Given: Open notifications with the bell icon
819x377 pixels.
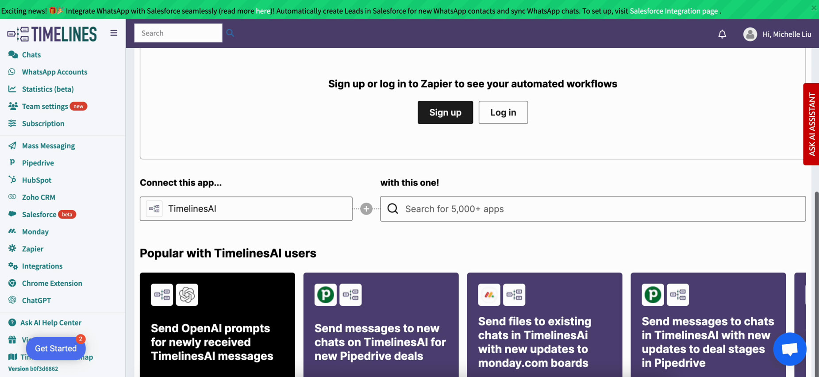Looking at the screenshot, I should click(x=722, y=34).
